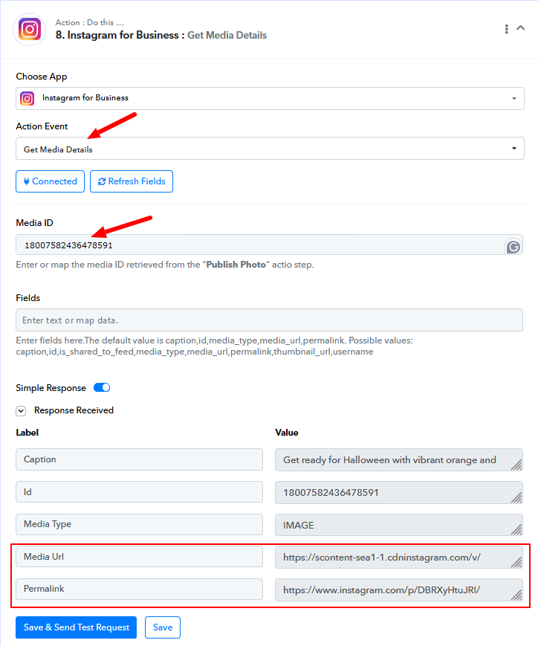Toggle the Simple Response switch
This screenshot has width=538, height=646.
click(x=102, y=388)
